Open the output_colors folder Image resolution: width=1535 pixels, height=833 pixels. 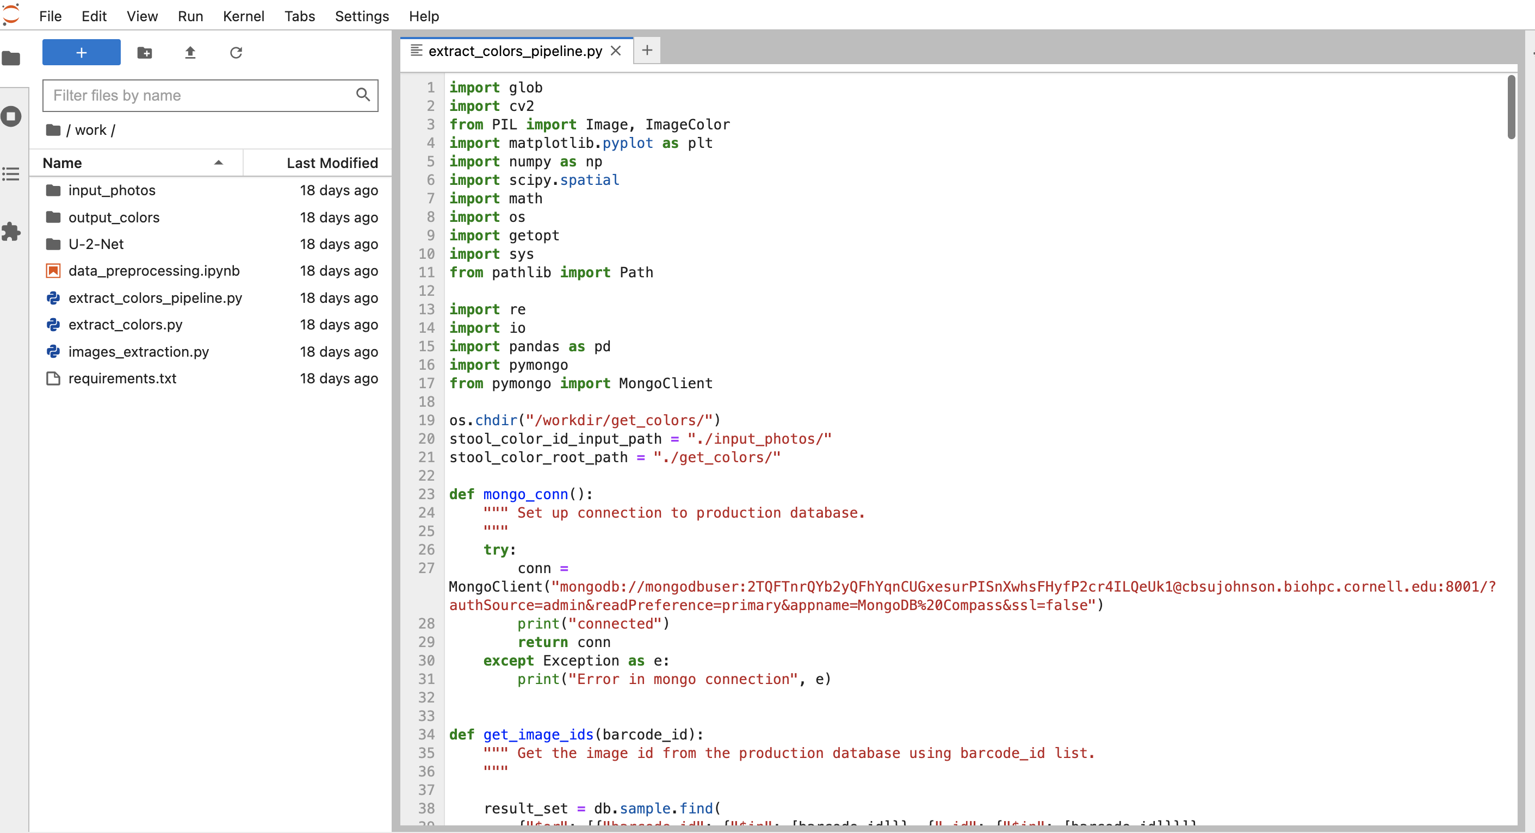pos(211,217)
